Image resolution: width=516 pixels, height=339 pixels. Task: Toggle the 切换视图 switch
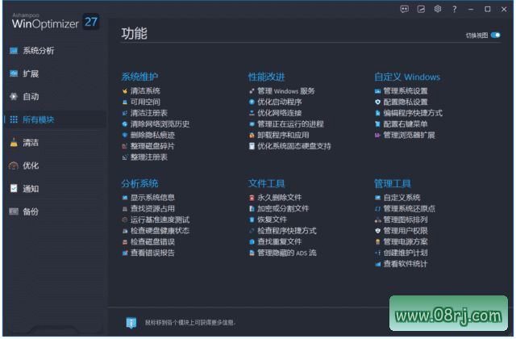[495, 36]
